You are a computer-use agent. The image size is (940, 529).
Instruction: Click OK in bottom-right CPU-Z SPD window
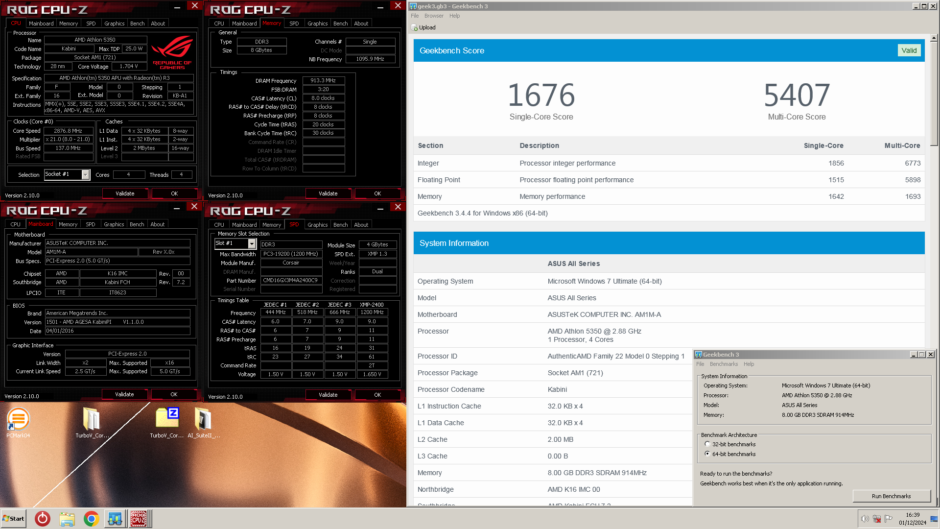pos(377,395)
